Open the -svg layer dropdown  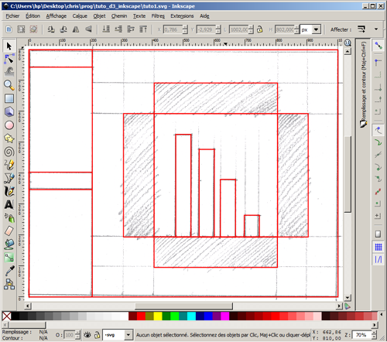128,335
